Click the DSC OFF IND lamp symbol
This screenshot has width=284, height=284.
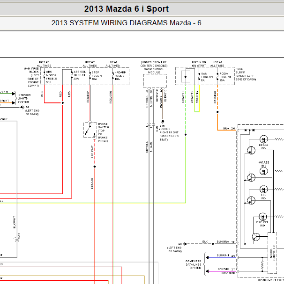[x=262, y=217]
